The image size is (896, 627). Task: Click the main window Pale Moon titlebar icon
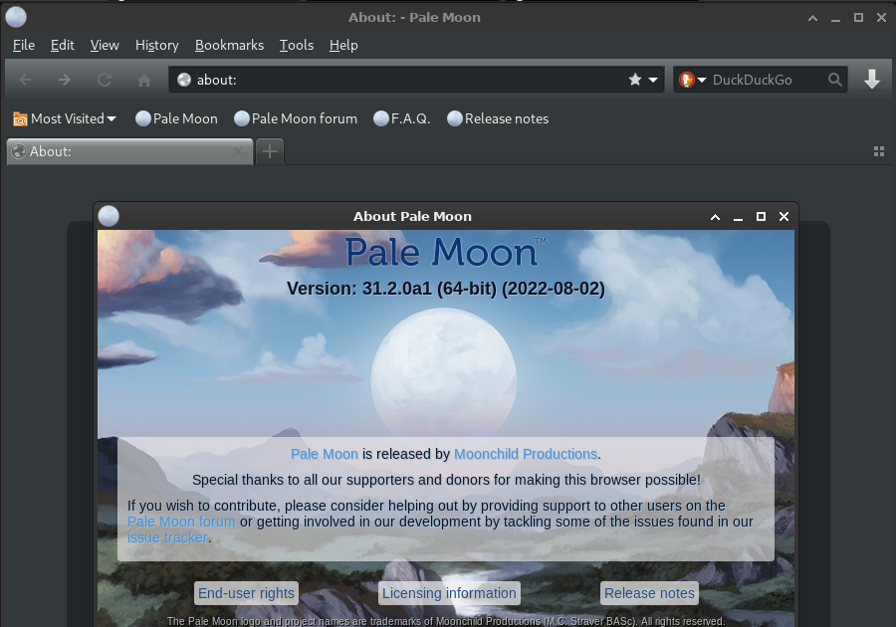pyautogui.click(x=16, y=17)
